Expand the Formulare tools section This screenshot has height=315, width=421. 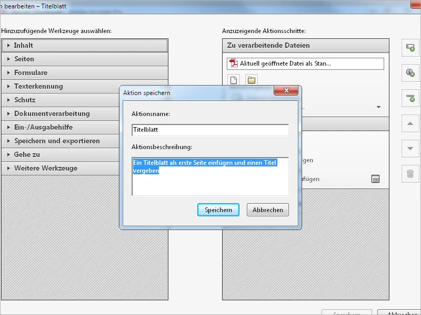85,72
